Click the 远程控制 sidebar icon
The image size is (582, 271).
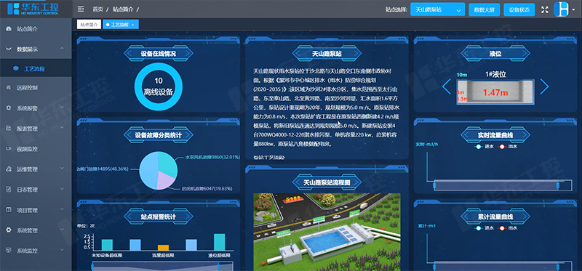point(9,88)
